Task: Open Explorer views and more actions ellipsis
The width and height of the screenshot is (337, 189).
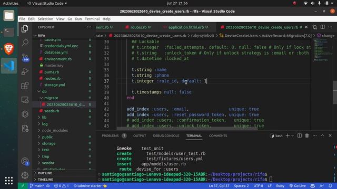Action: [89, 27]
